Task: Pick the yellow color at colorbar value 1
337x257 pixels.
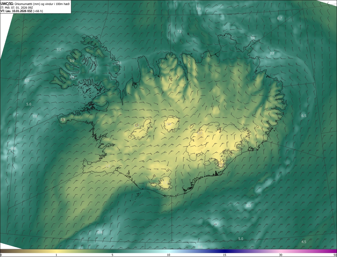Action: tap(56, 251)
